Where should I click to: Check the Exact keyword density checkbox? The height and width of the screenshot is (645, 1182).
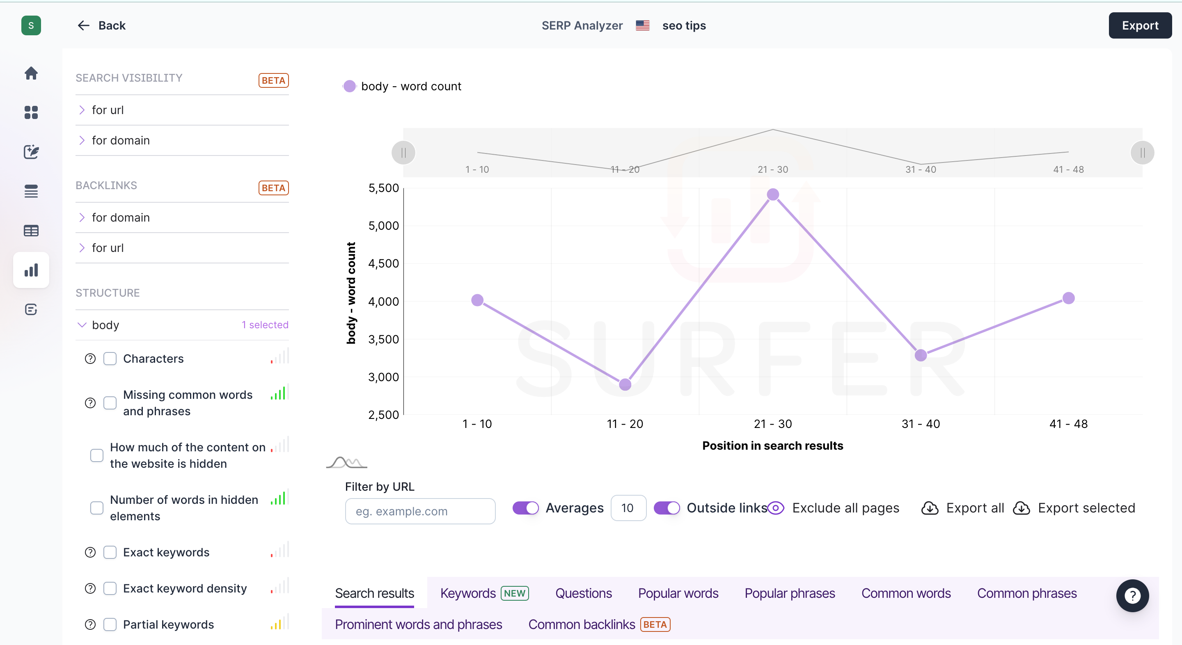[x=110, y=588]
